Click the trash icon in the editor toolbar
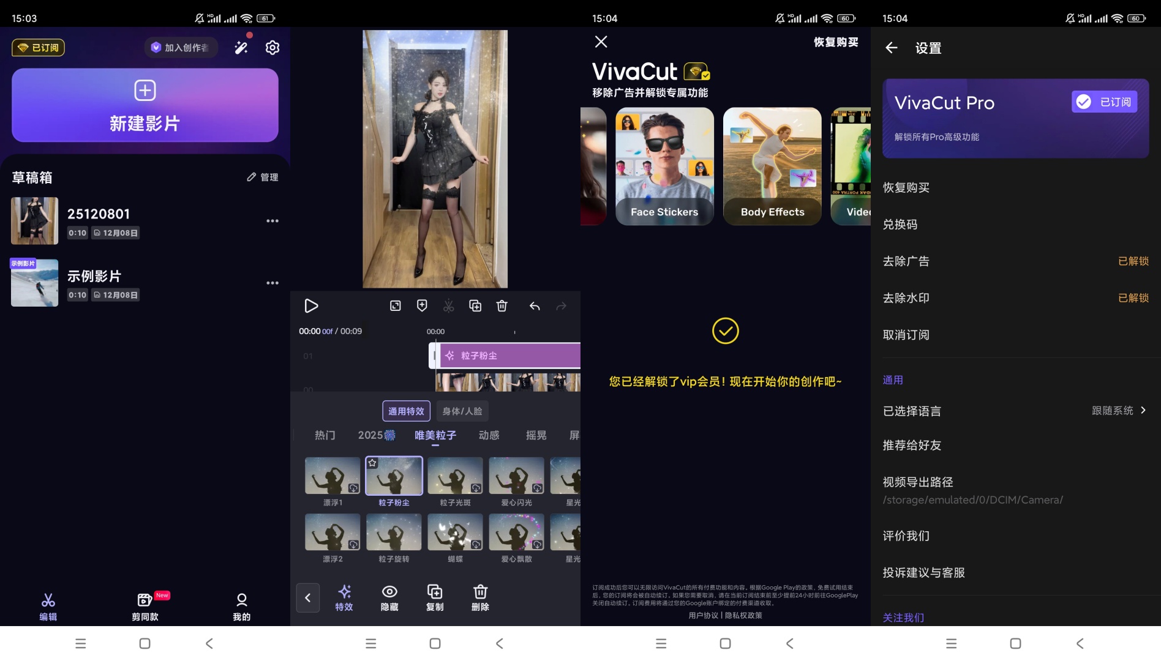The width and height of the screenshot is (1161, 661). point(502,305)
